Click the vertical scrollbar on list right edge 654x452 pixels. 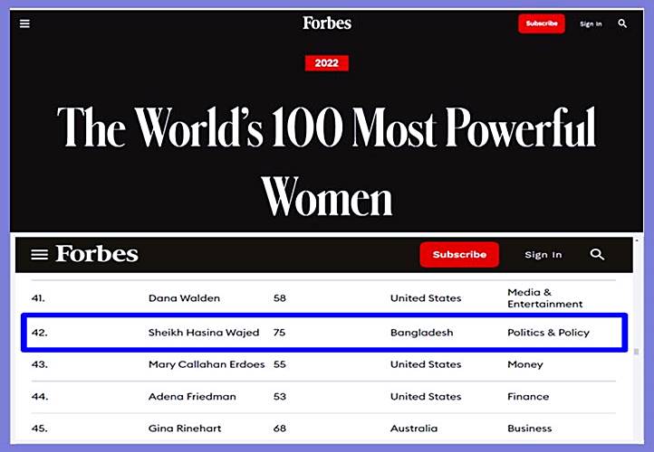[636, 353]
